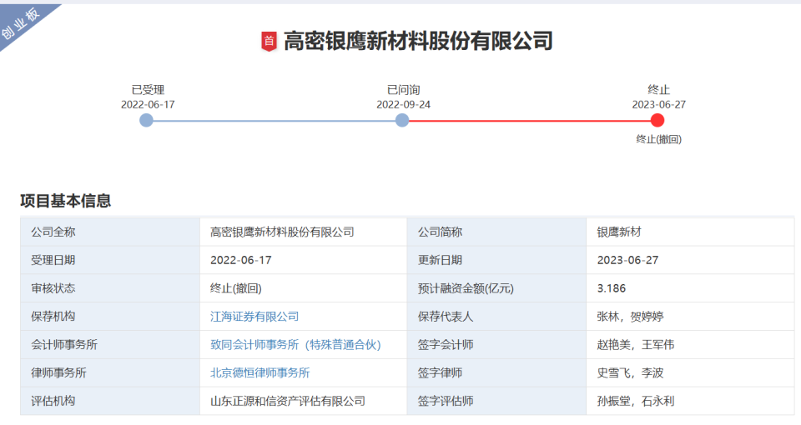Click the 签字评估师 label cell
Image resolution: width=801 pixels, height=425 pixels.
[x=496, y=401]
